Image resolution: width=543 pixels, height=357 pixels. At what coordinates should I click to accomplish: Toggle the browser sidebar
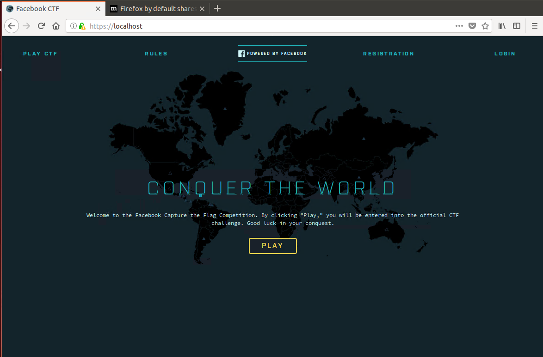click(x=517, y=26)
